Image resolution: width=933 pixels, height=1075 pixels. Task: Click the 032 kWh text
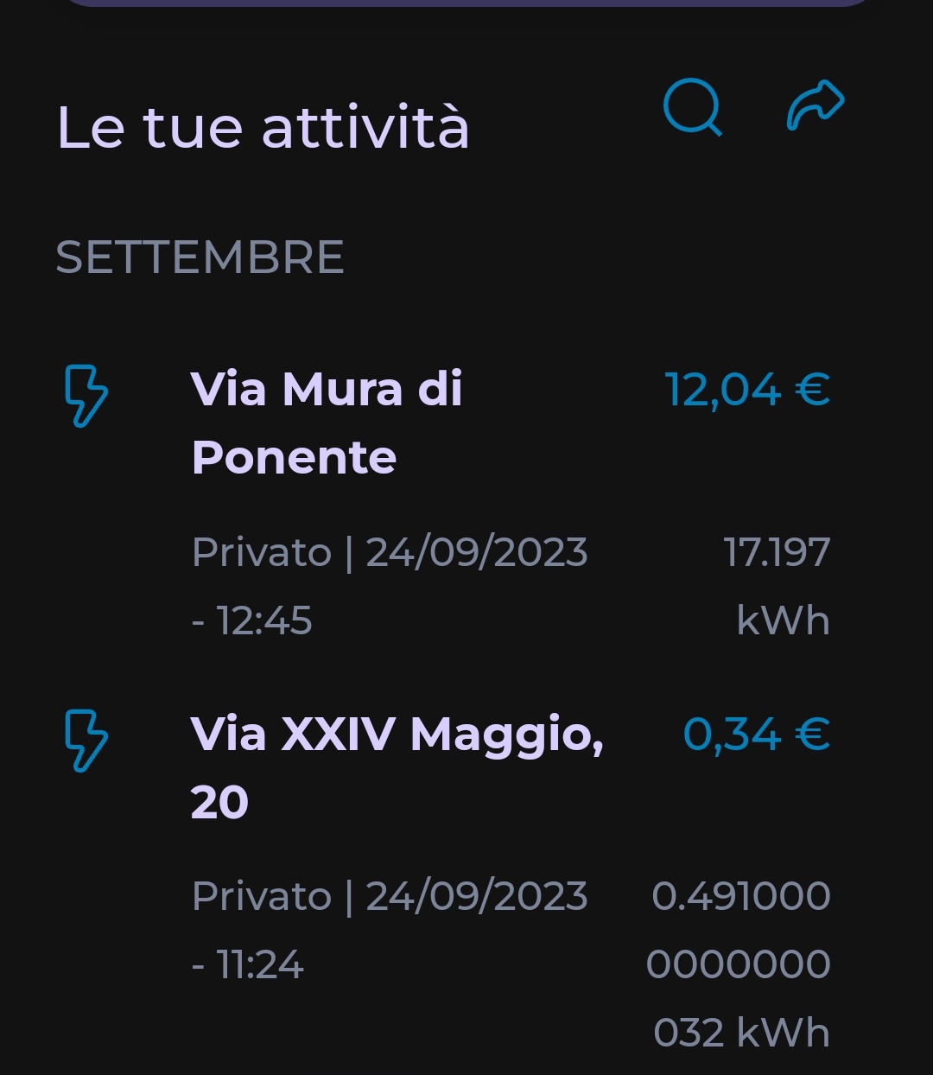741,1033
